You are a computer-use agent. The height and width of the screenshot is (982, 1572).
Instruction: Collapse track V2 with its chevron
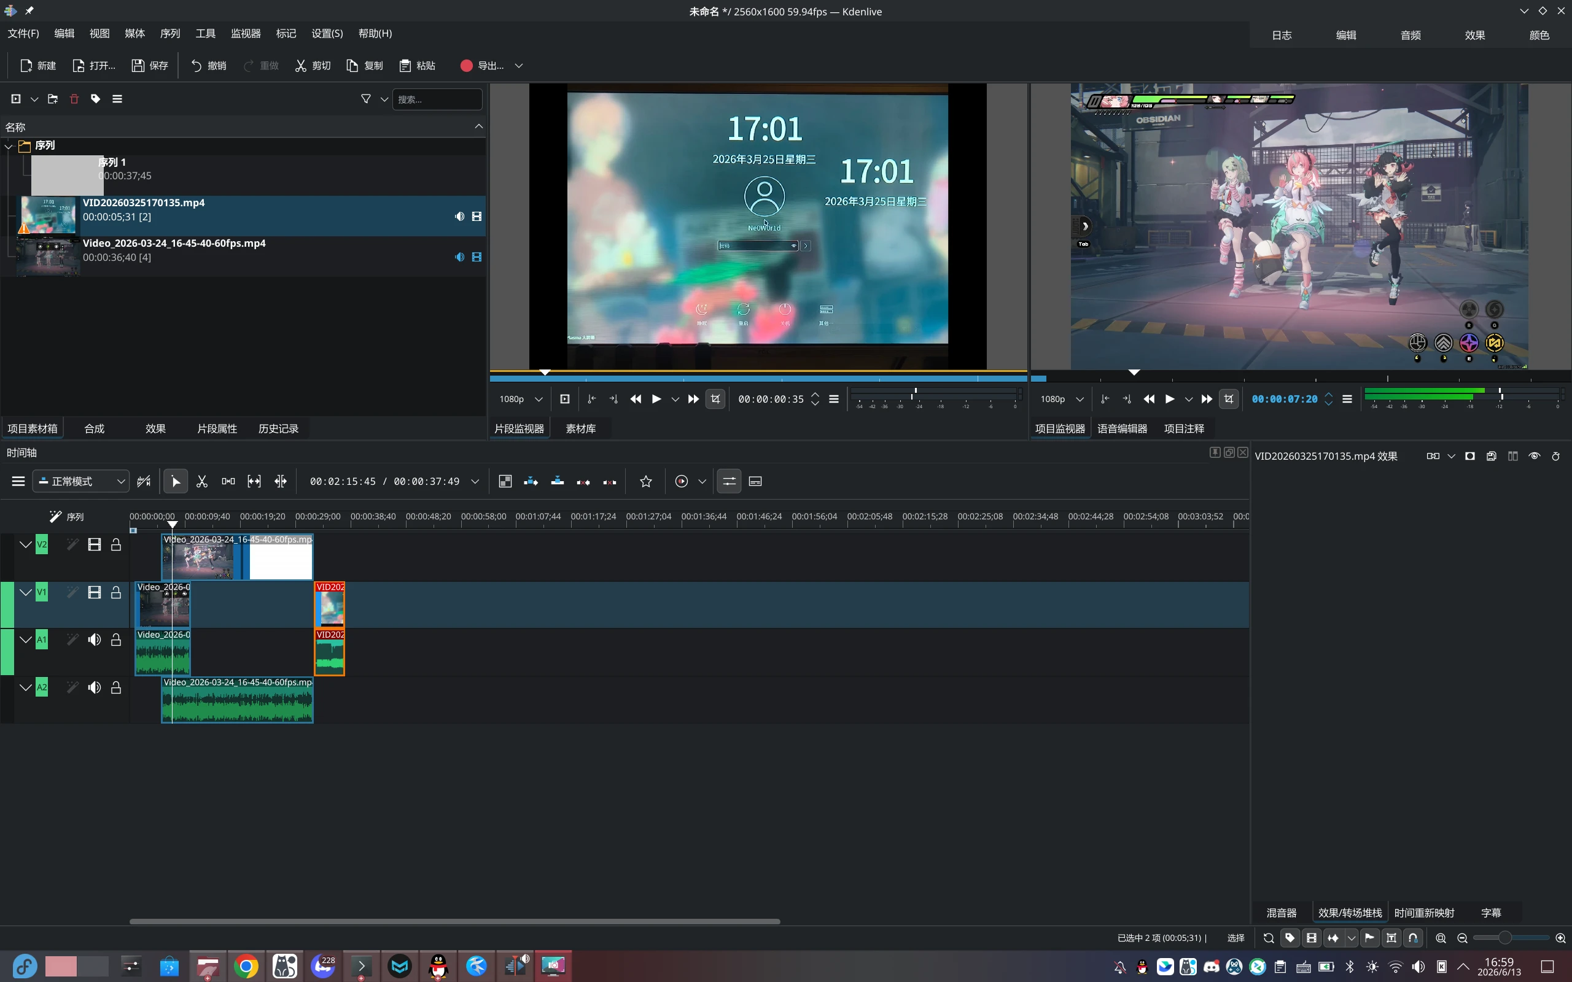click(x=25, y=544)
